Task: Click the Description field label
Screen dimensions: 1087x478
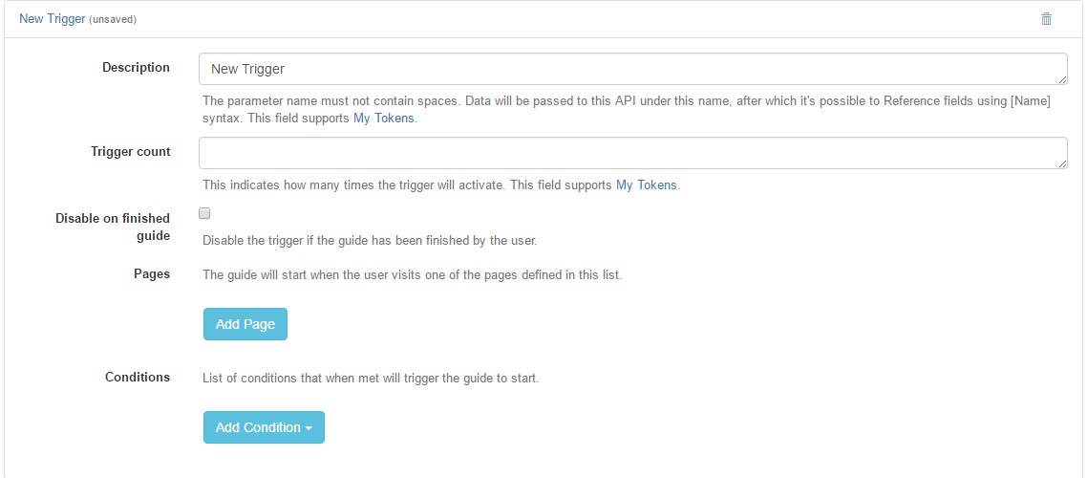Action: click(136, 67)
